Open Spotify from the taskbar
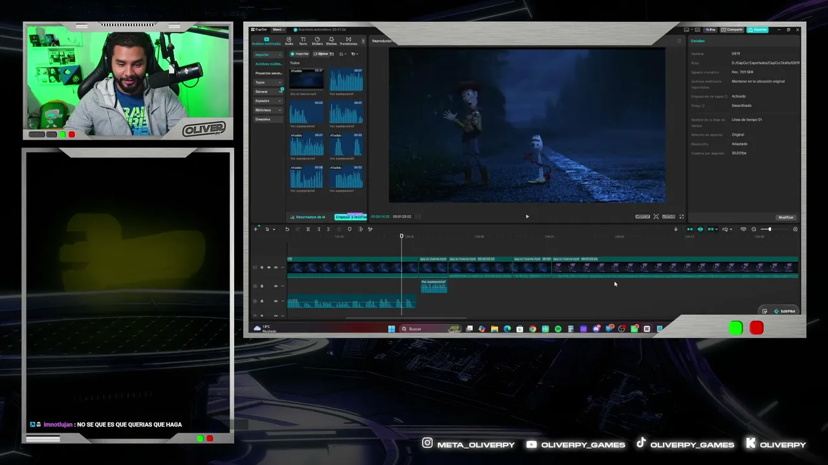Viewport: 828px width, 465px height. 558,329
